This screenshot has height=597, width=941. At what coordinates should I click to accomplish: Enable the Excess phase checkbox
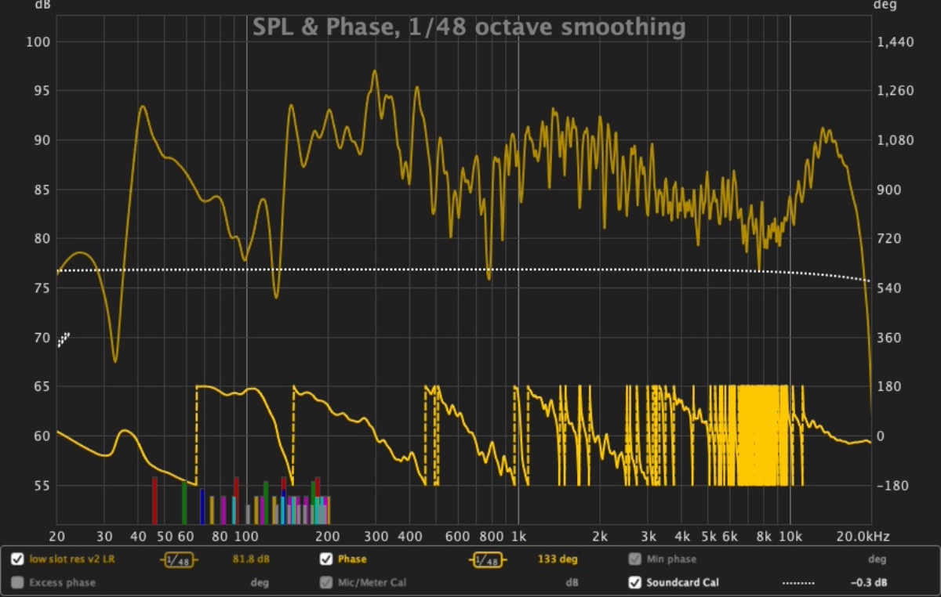tap(17, 583)
